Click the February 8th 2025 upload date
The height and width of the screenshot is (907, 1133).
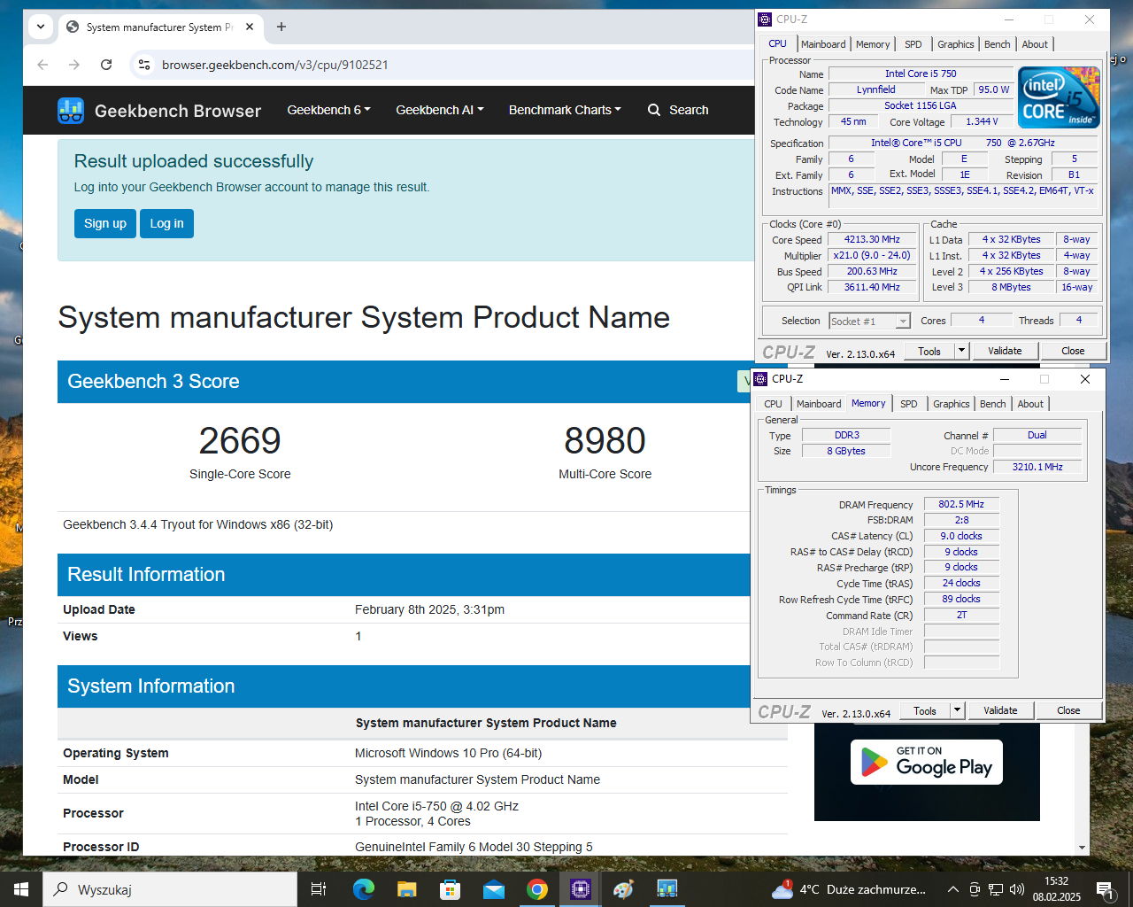pos(429,609)
